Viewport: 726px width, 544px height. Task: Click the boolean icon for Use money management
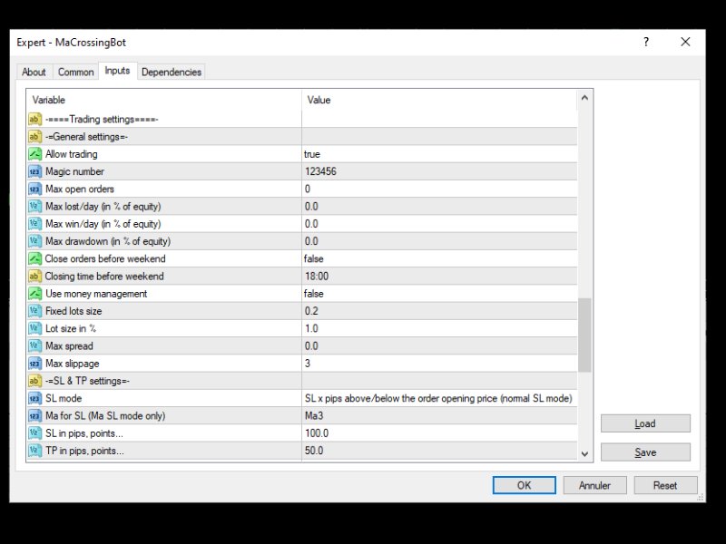pyautogui.click(x=34, y=294)
